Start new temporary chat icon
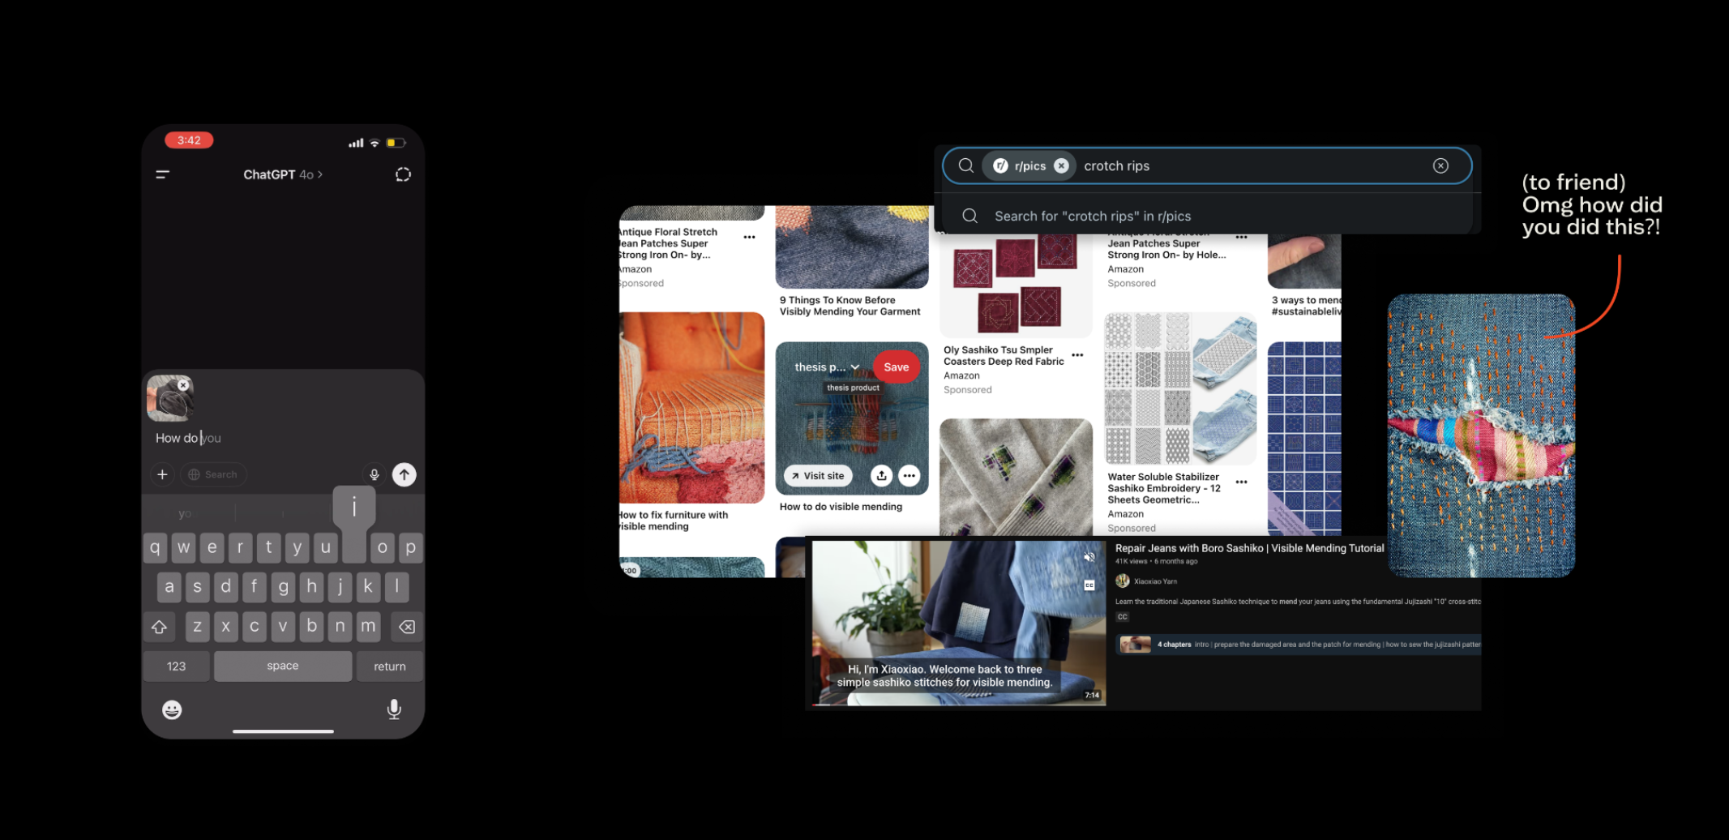Viewport: 1729px width, 840px height. point(403,174)
